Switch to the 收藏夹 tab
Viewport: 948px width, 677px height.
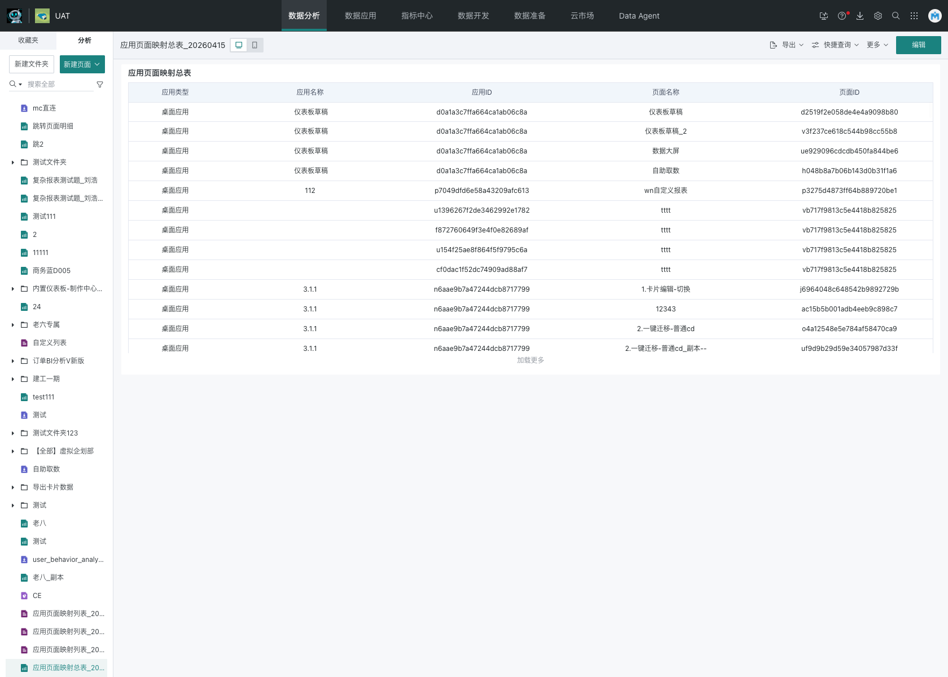click(x=28, y=41)
